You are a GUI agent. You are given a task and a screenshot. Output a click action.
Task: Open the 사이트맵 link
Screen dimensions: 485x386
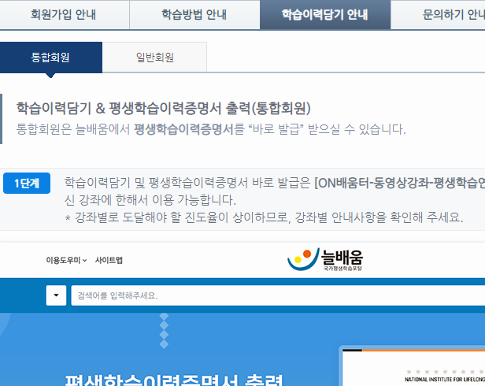tap(109, 260)
